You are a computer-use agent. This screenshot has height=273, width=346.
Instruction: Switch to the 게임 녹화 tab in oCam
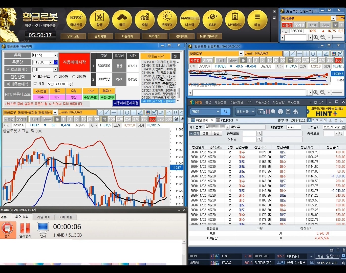44,217
